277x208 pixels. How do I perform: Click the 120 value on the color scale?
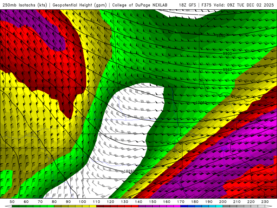(110, 202)
